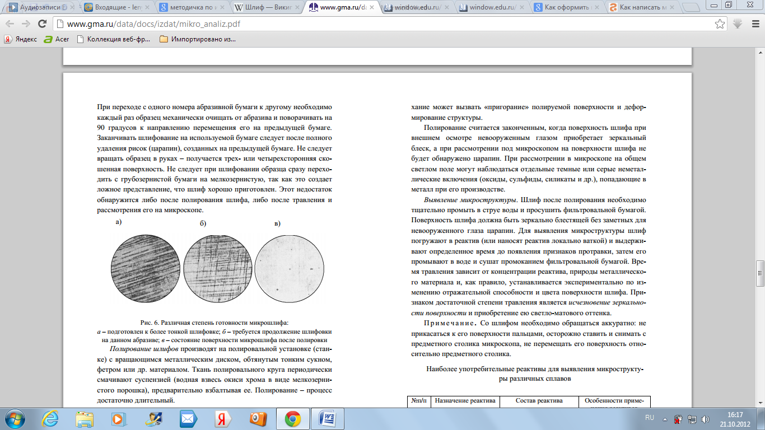Reload the page with the refresh icon
The image size is (765, 430).
tap(42, 24)
